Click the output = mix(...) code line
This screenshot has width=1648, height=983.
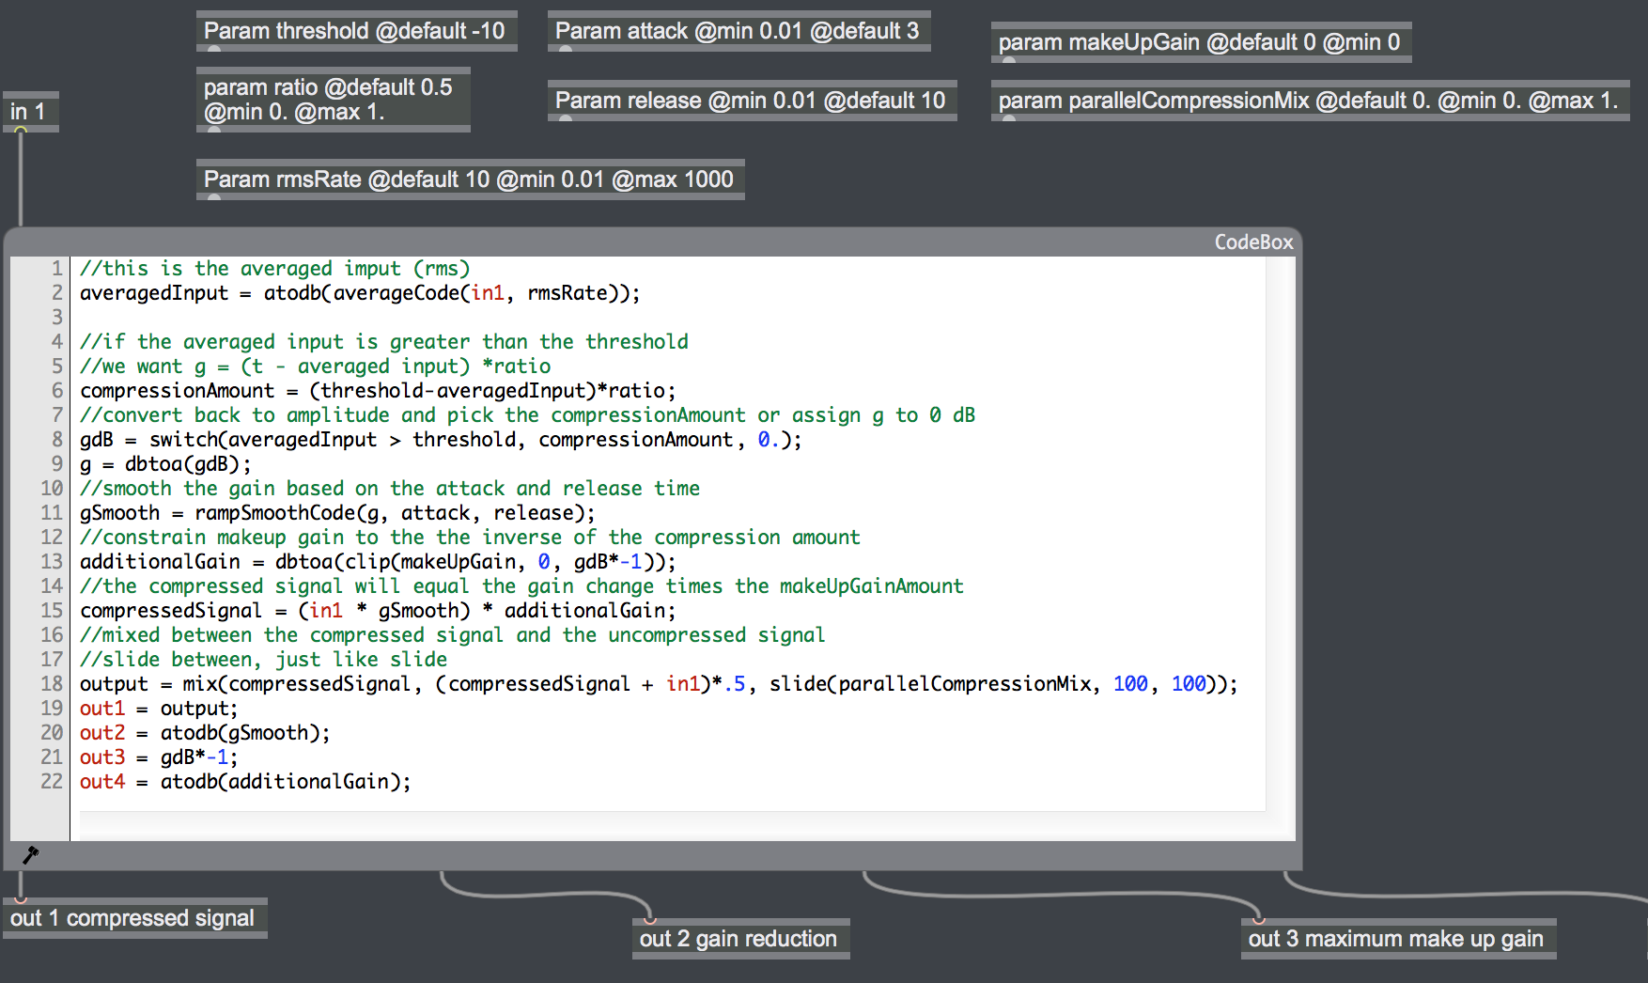pyautogui.click(x=659, y=684)
